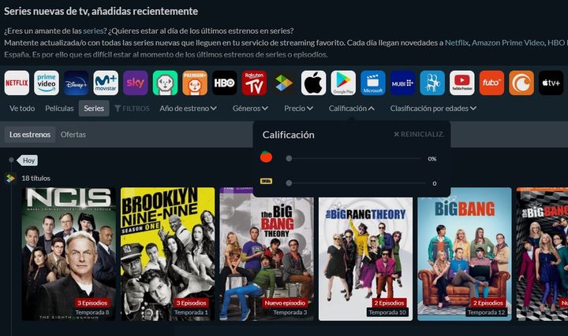Follow the Netflix link in description
This screenshot has height=336, width=568.
point(457,42)
